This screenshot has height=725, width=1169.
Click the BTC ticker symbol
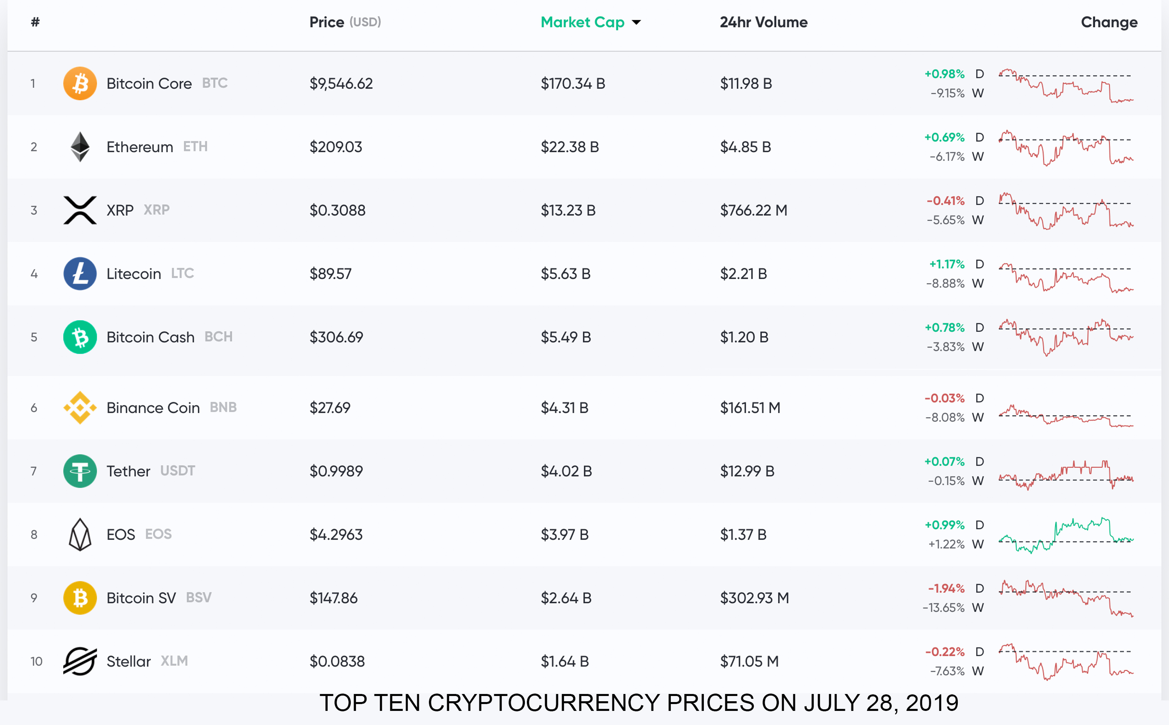click(214, 83)
